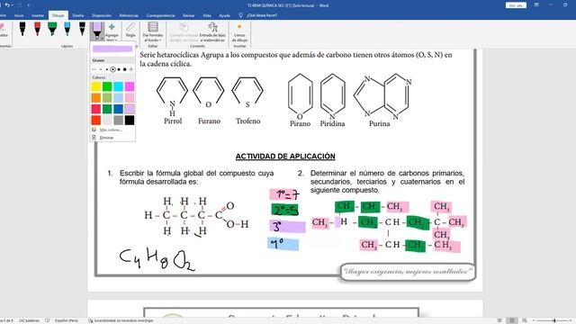Image resolution: width=576 pixels, height=324 pixels.
Task: Open Quick Access Toolbar customize arrow
Action: pos(29,5)
